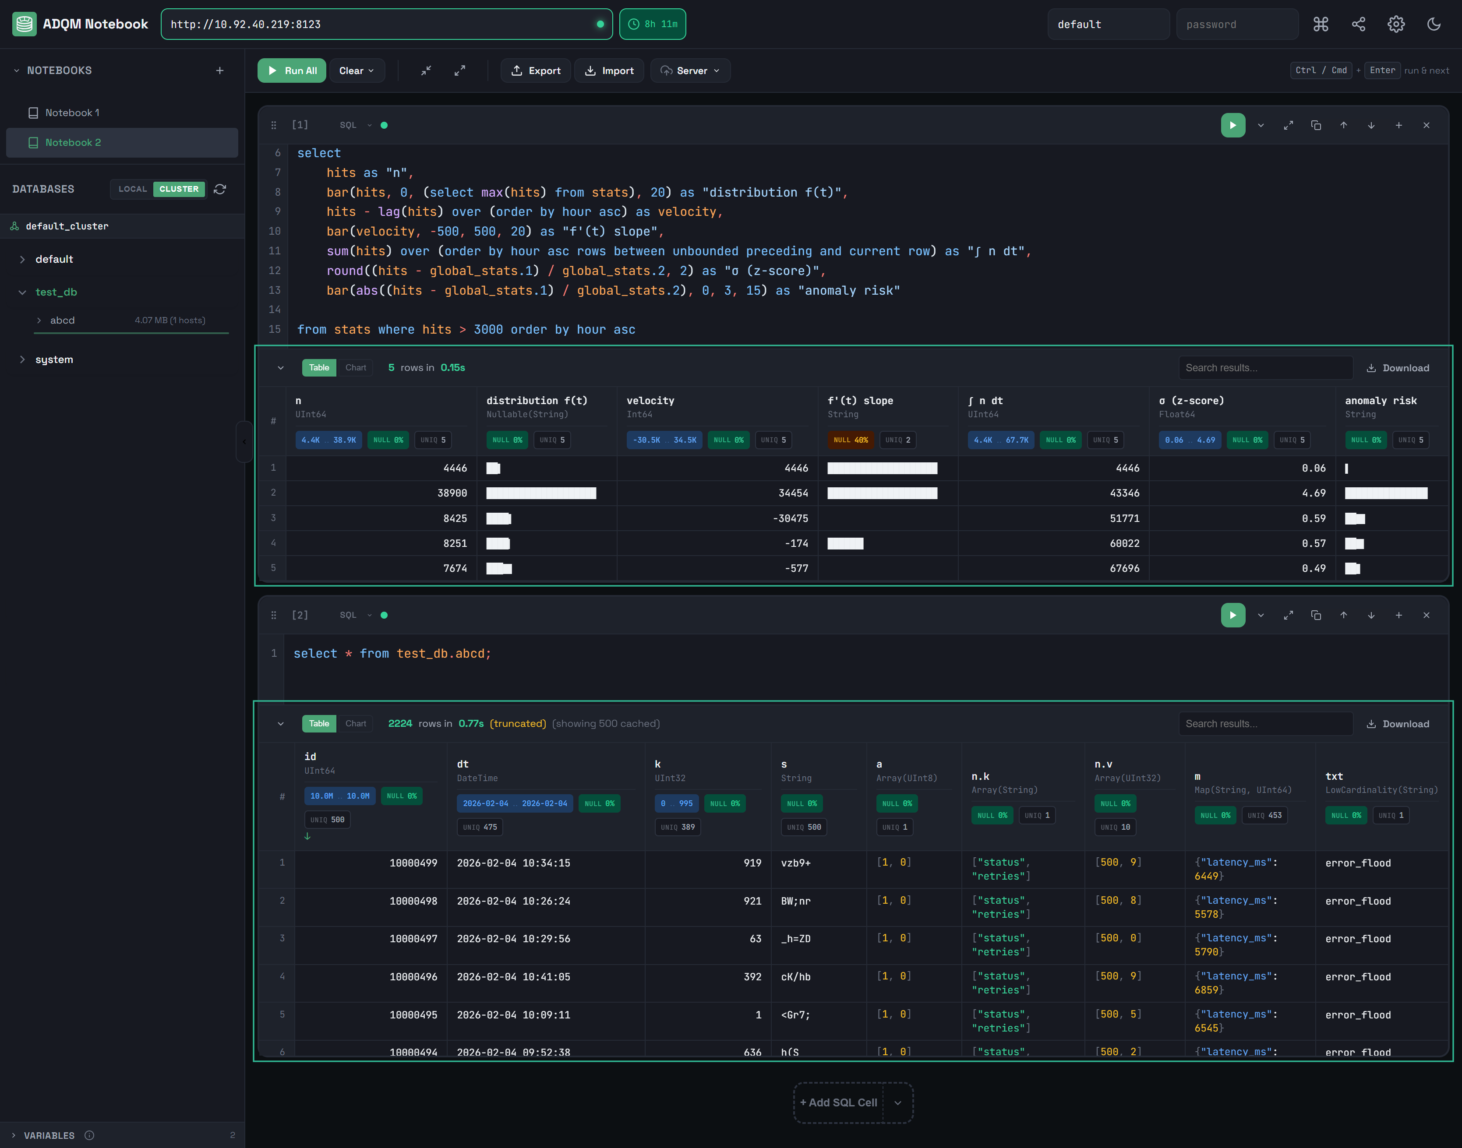Move the second cell up
The width and height of the screenshot is (1462, 1148).
(x=1344, y=615)
